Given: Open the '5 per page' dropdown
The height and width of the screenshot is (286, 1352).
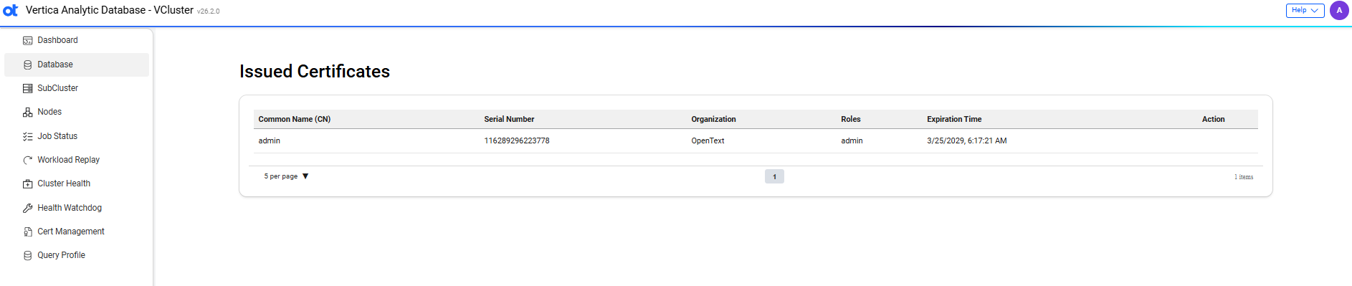Looking at the screenshot, I should pos(286,176).
